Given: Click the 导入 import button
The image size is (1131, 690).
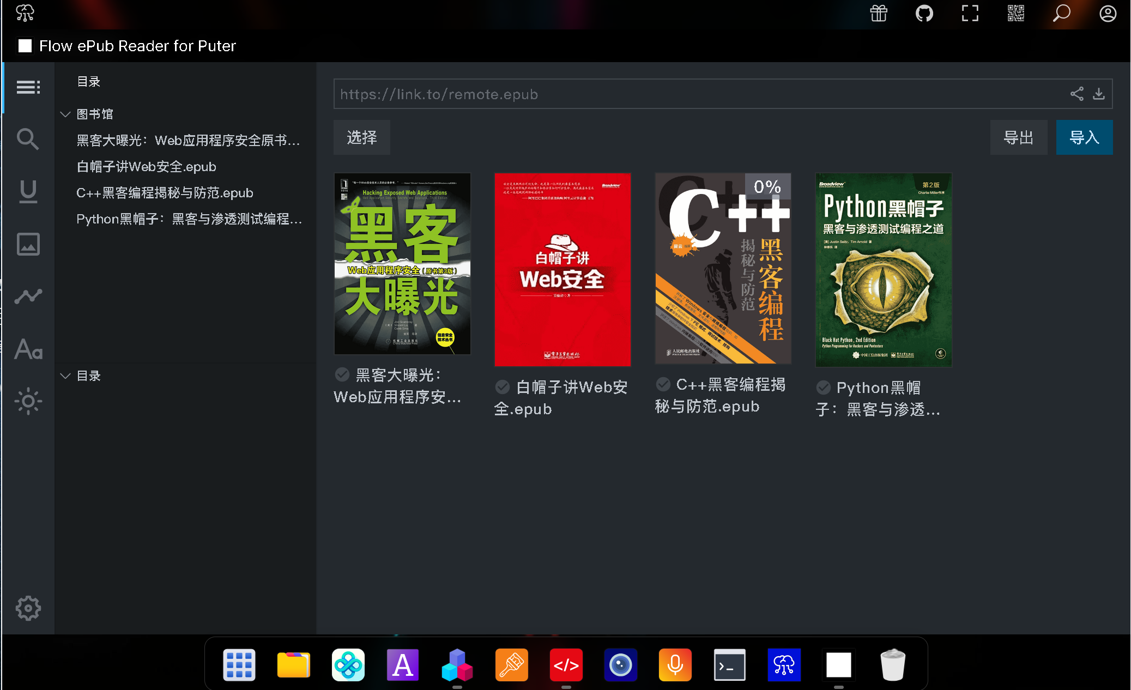Looking at the screenshot, I should click(x=1084, y=137).
